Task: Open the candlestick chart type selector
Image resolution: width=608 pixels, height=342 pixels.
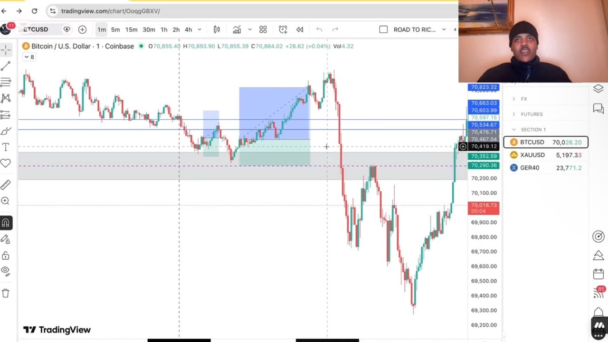Action: 217,29
